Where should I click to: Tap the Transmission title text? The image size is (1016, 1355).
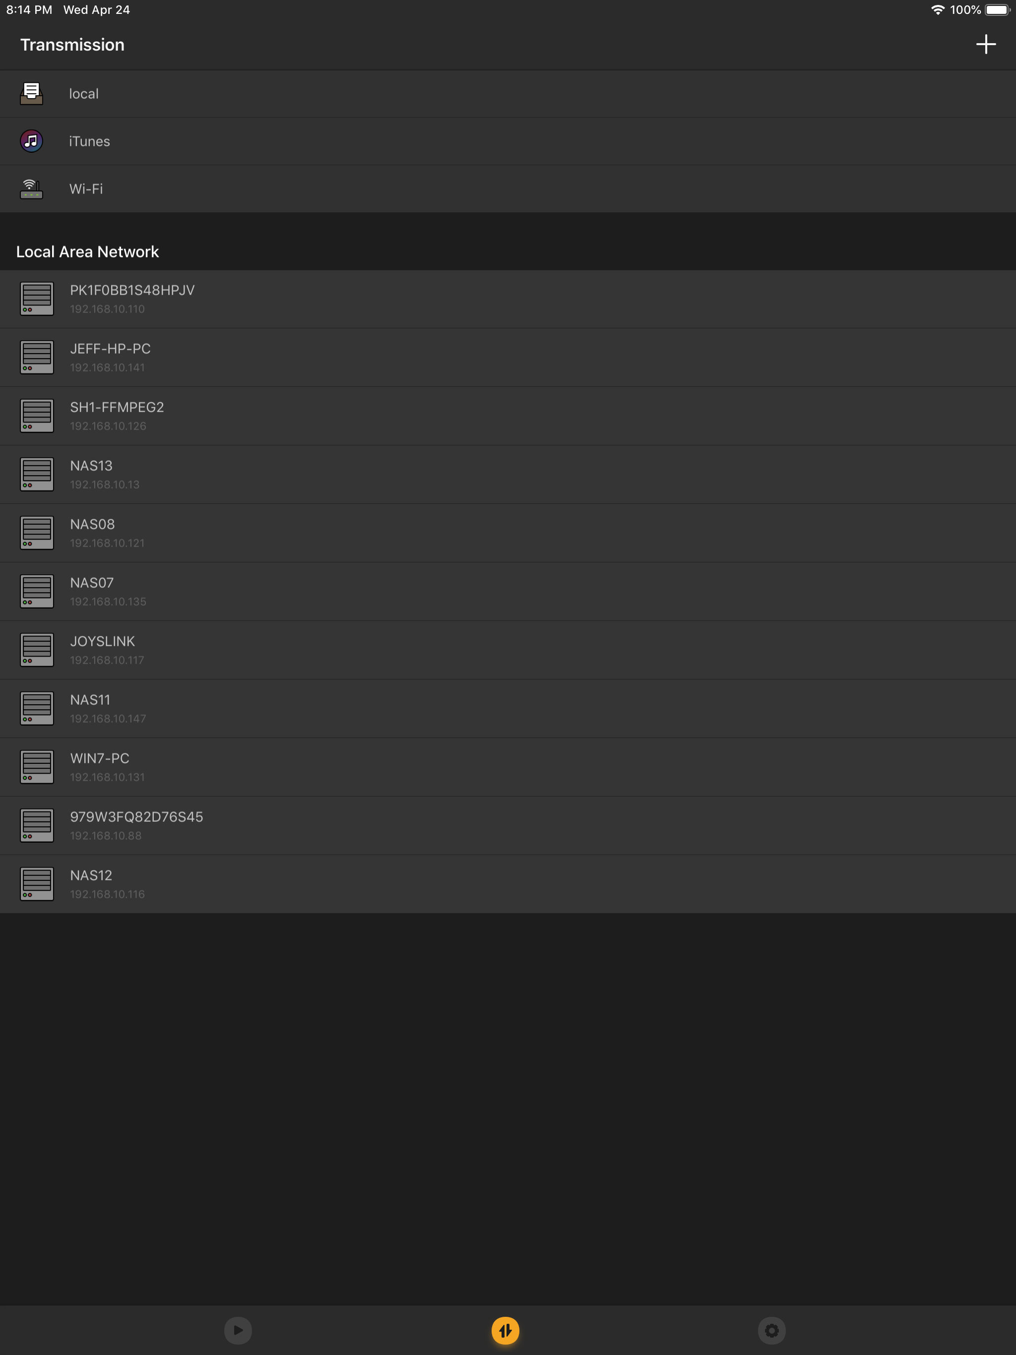point(72,45)
